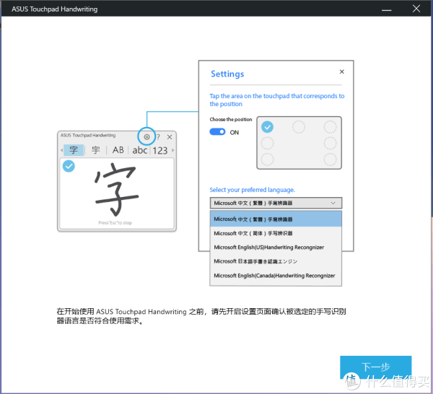Choose Microsoft Japanese handwriting engine option

276,261
